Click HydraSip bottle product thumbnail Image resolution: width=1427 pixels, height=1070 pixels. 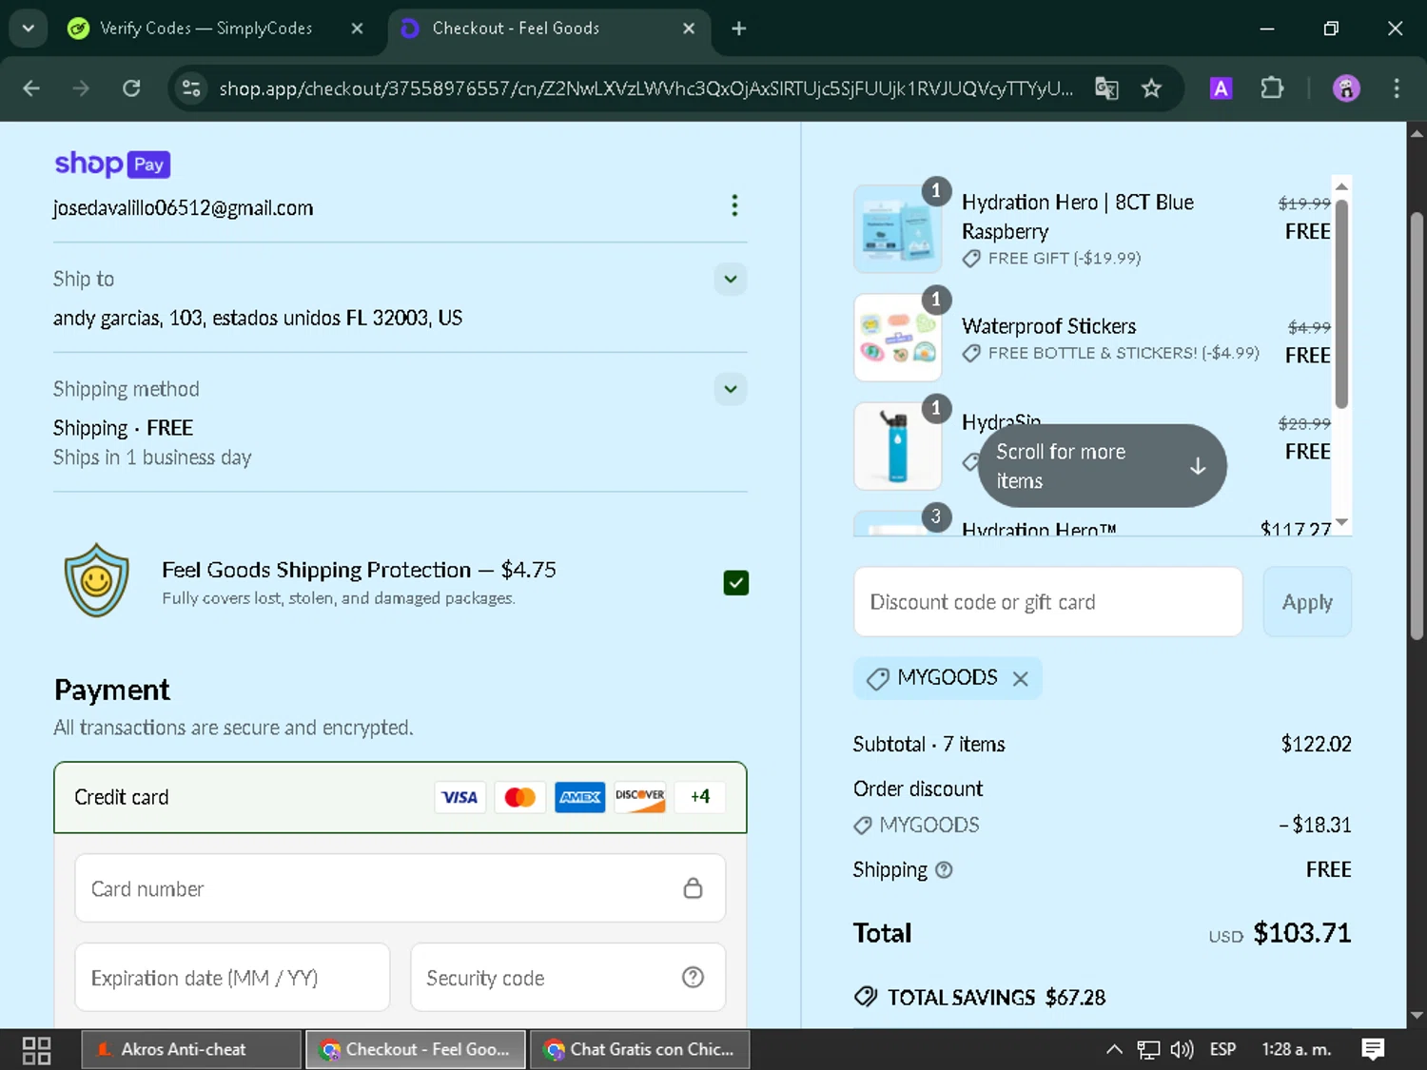pos(897,446)
